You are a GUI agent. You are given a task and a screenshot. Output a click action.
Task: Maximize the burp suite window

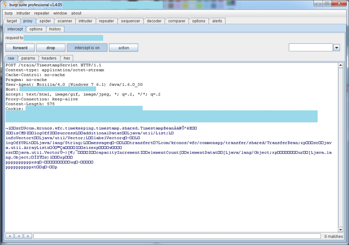(x=327, y=3)
